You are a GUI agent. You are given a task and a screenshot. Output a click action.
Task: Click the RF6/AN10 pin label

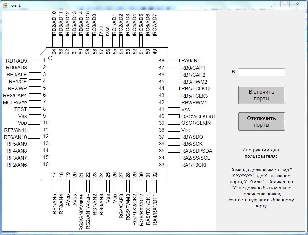point(15,137)
